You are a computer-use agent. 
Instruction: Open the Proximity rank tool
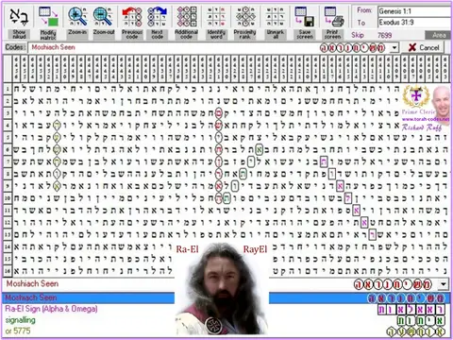[244, 23]
